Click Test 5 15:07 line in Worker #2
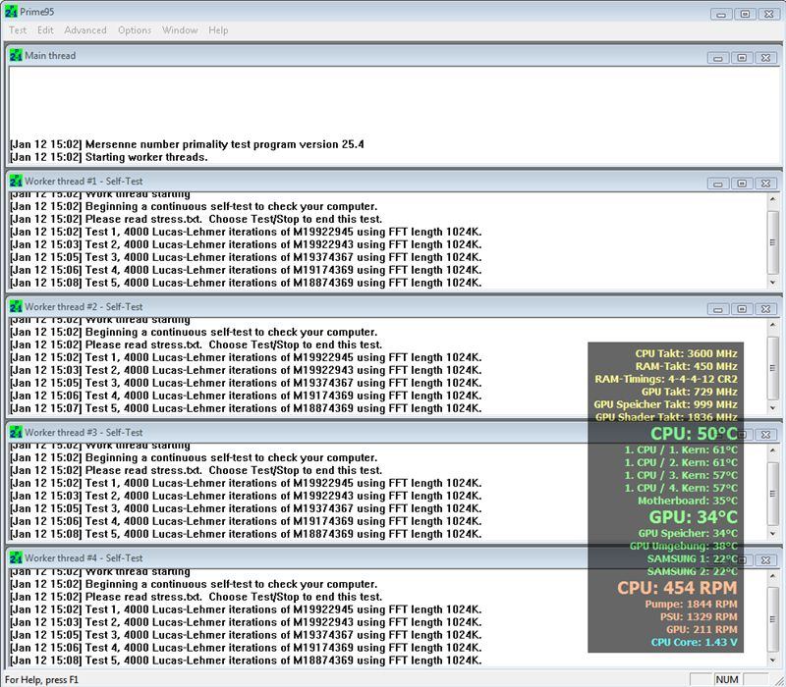The width and height of the screenshot is (786, 687). click(246, 408)
